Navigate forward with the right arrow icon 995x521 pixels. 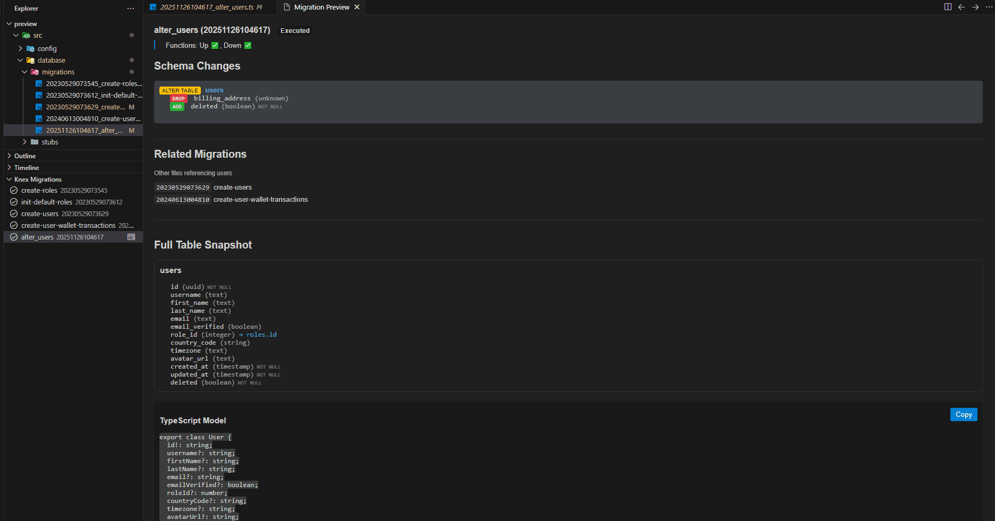point(975,7)
